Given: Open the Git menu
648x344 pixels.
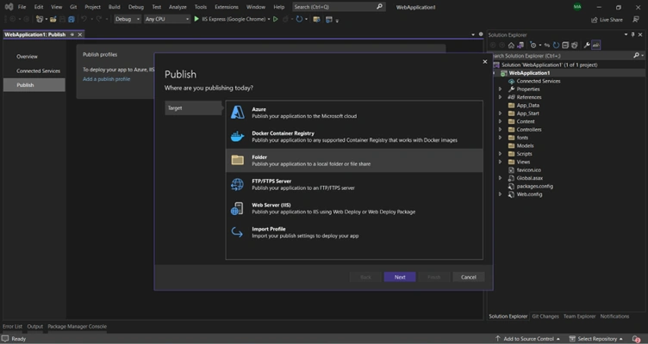Looking at the screenshot, I should click(x=73, y=7).
